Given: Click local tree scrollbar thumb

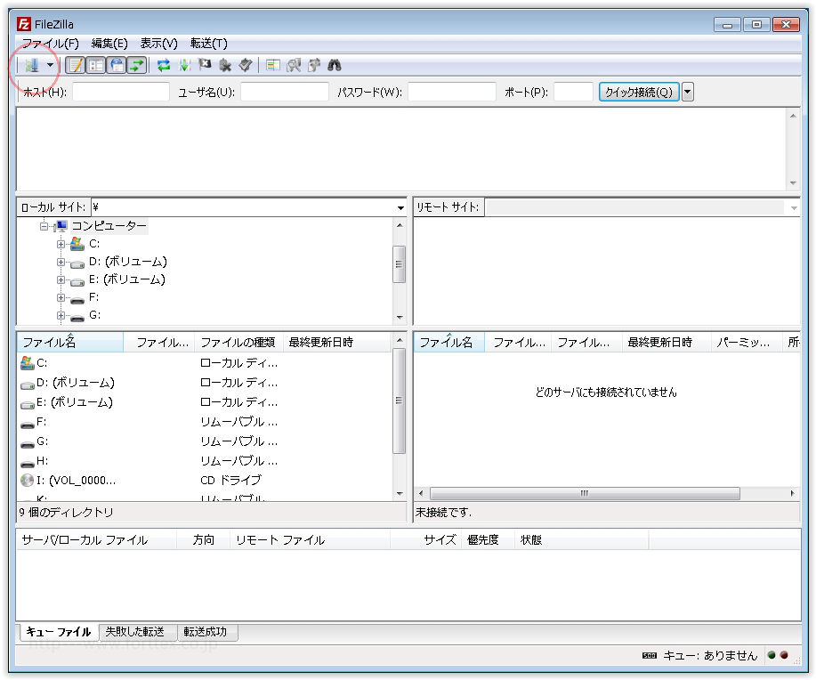Looking at the screenshot, I should [400, 264].
